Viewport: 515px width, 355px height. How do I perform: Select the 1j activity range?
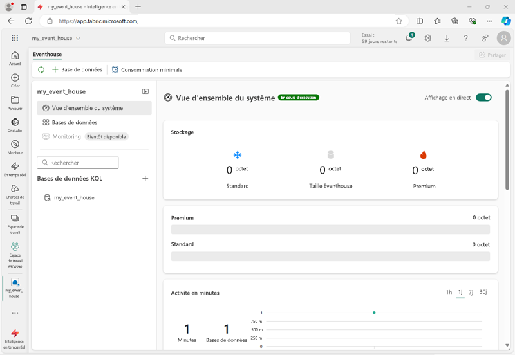460,292
